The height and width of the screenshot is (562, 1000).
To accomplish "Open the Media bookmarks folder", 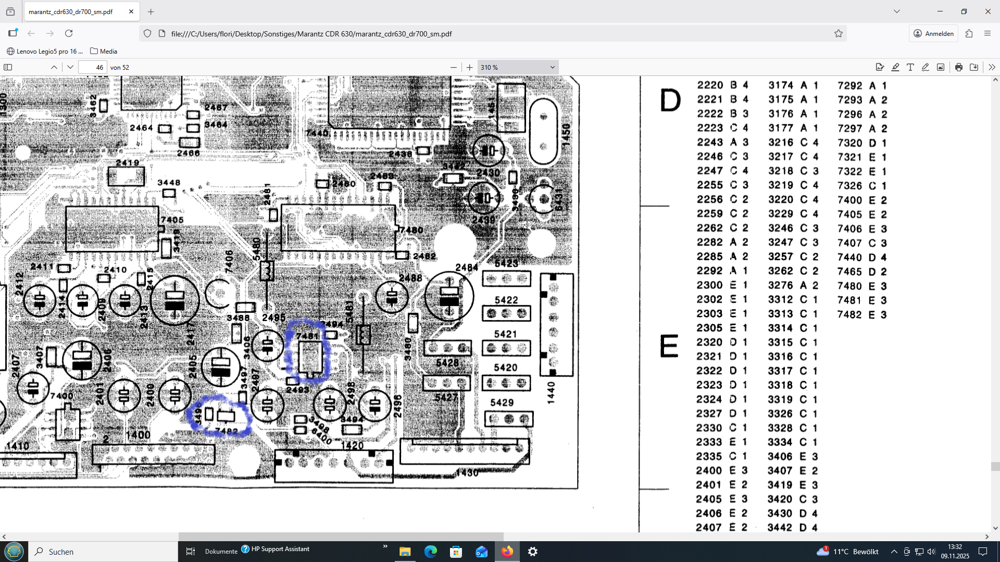I will (104, 51).
